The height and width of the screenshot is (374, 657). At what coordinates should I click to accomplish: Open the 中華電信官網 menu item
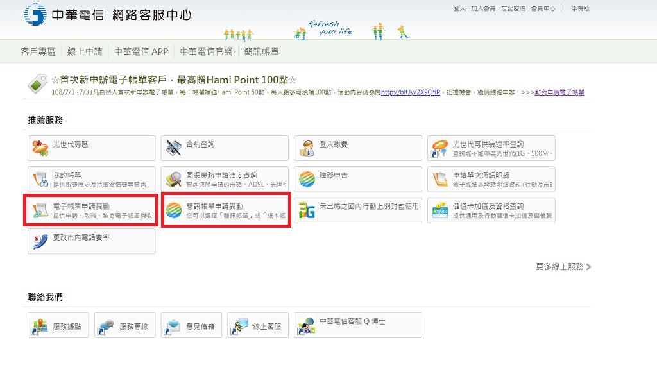(x=206, y=51)
